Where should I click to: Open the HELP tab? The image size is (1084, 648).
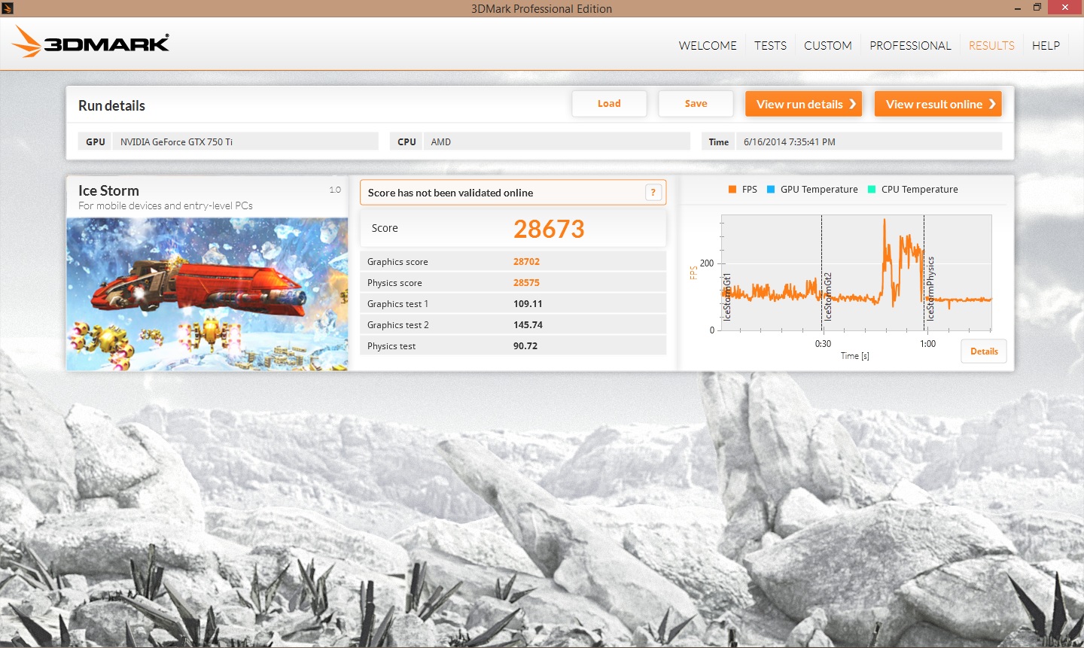(x=1046, y=46)
